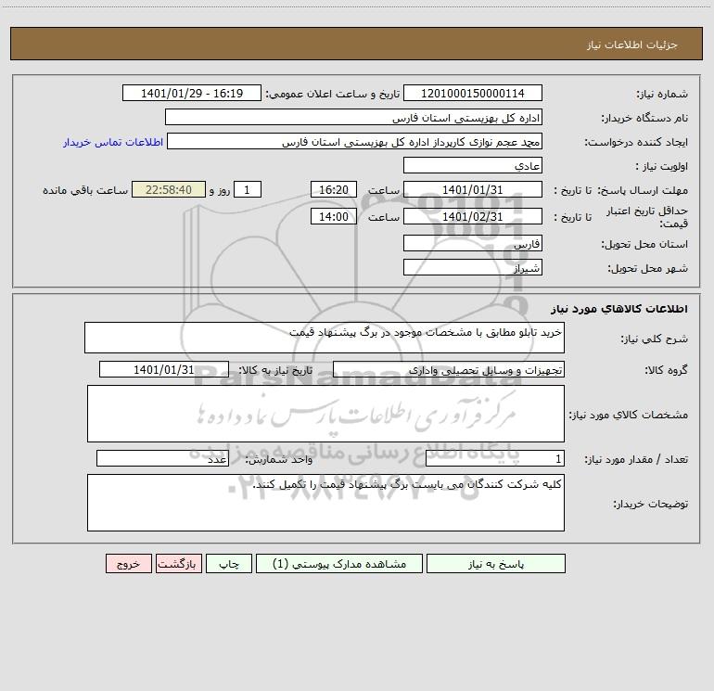Click the announcement date field 1401/01/29 - 16:19

(192, 93)
